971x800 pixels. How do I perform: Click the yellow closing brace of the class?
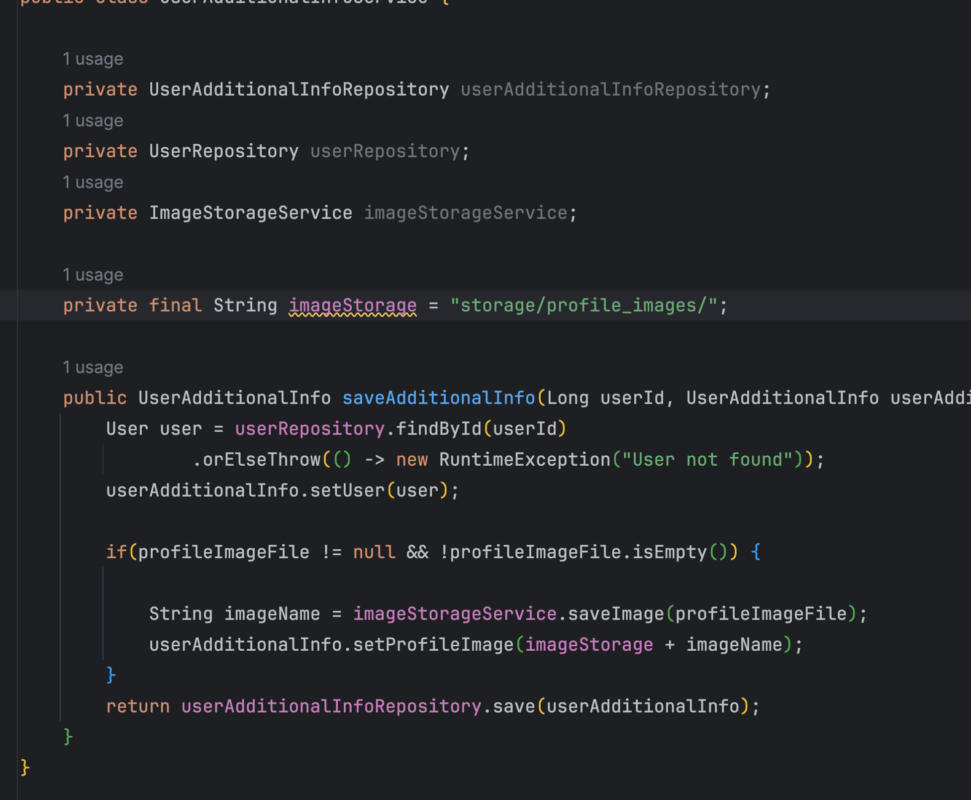(25, 768)
